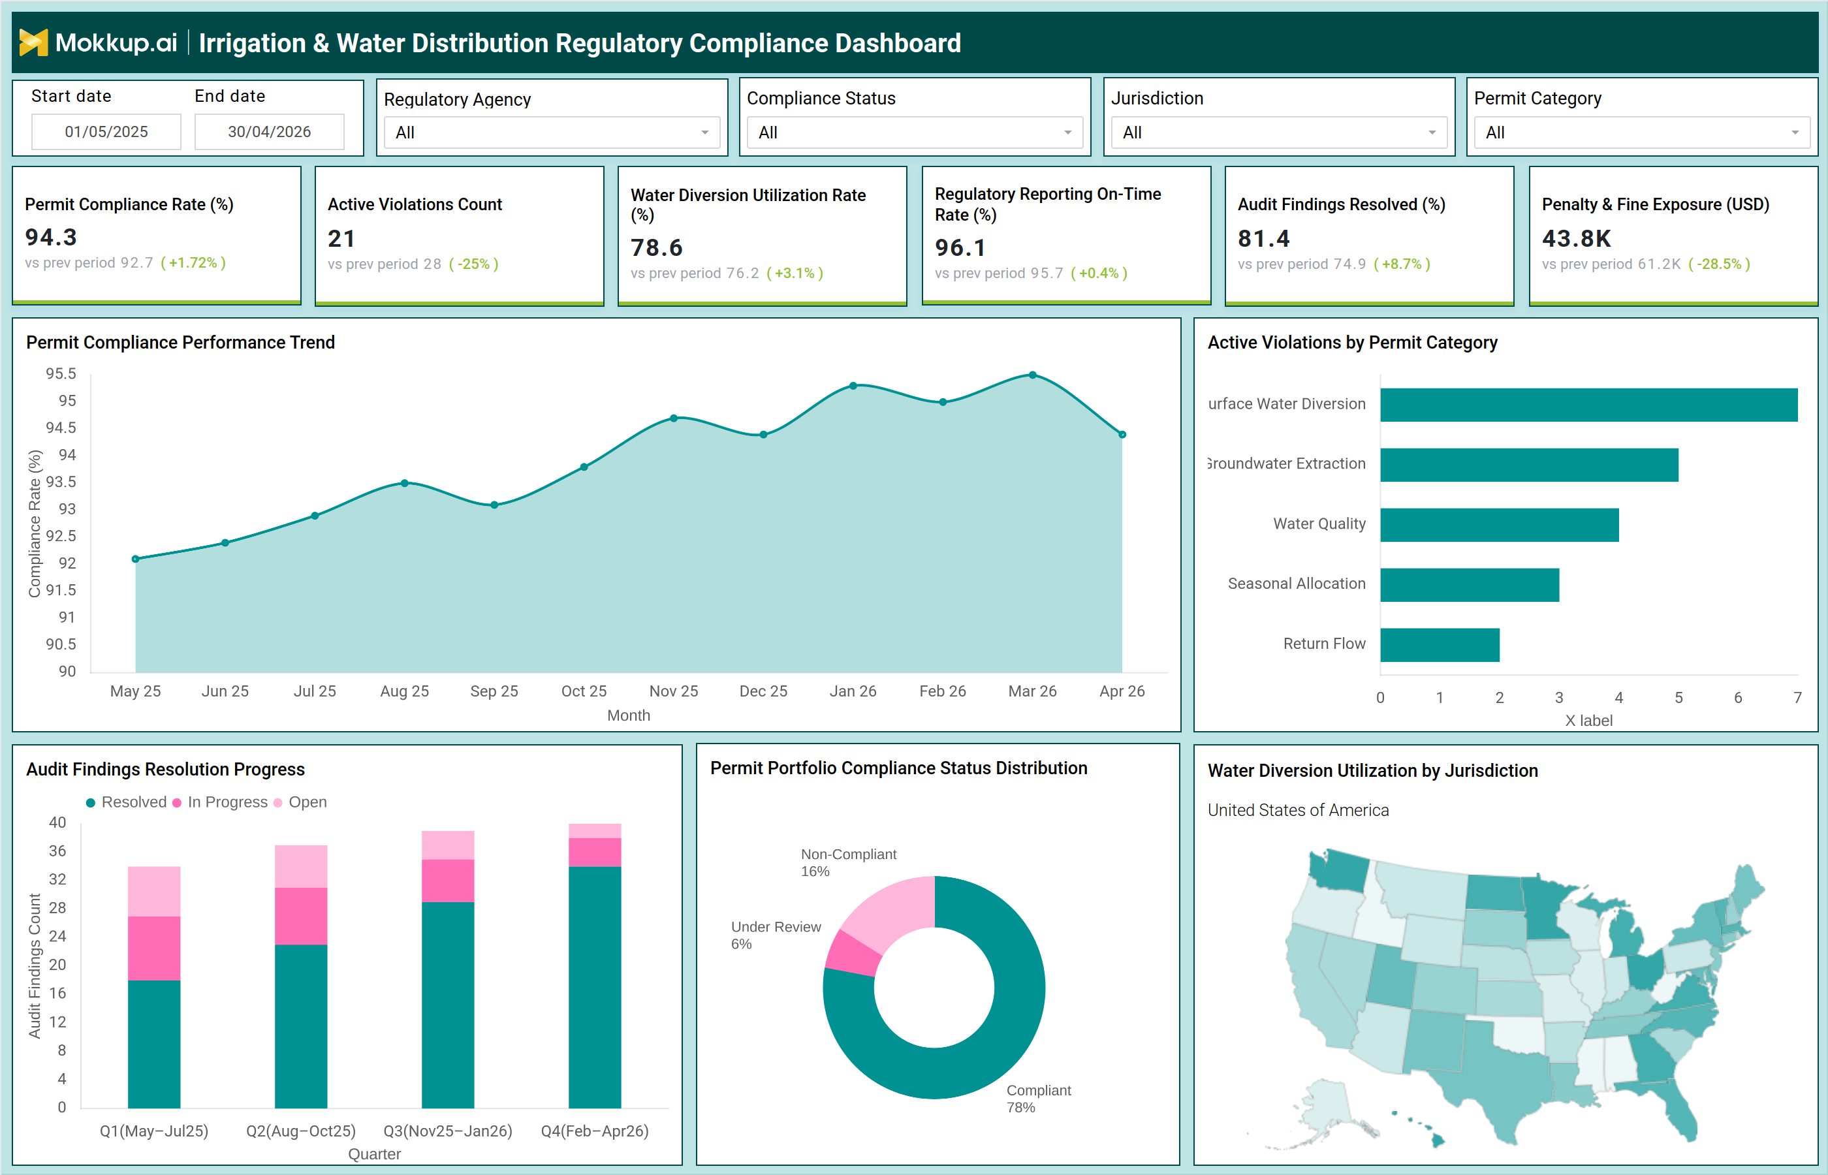This screenshot has height=1175, width=1828.
Task: Select the Nov 25 trend data point
Action: (x=674, y=418)
